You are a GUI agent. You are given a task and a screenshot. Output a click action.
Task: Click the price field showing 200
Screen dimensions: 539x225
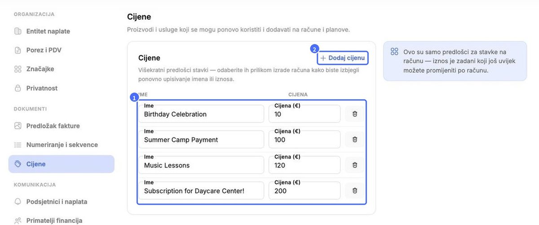(x=305, y=191)
